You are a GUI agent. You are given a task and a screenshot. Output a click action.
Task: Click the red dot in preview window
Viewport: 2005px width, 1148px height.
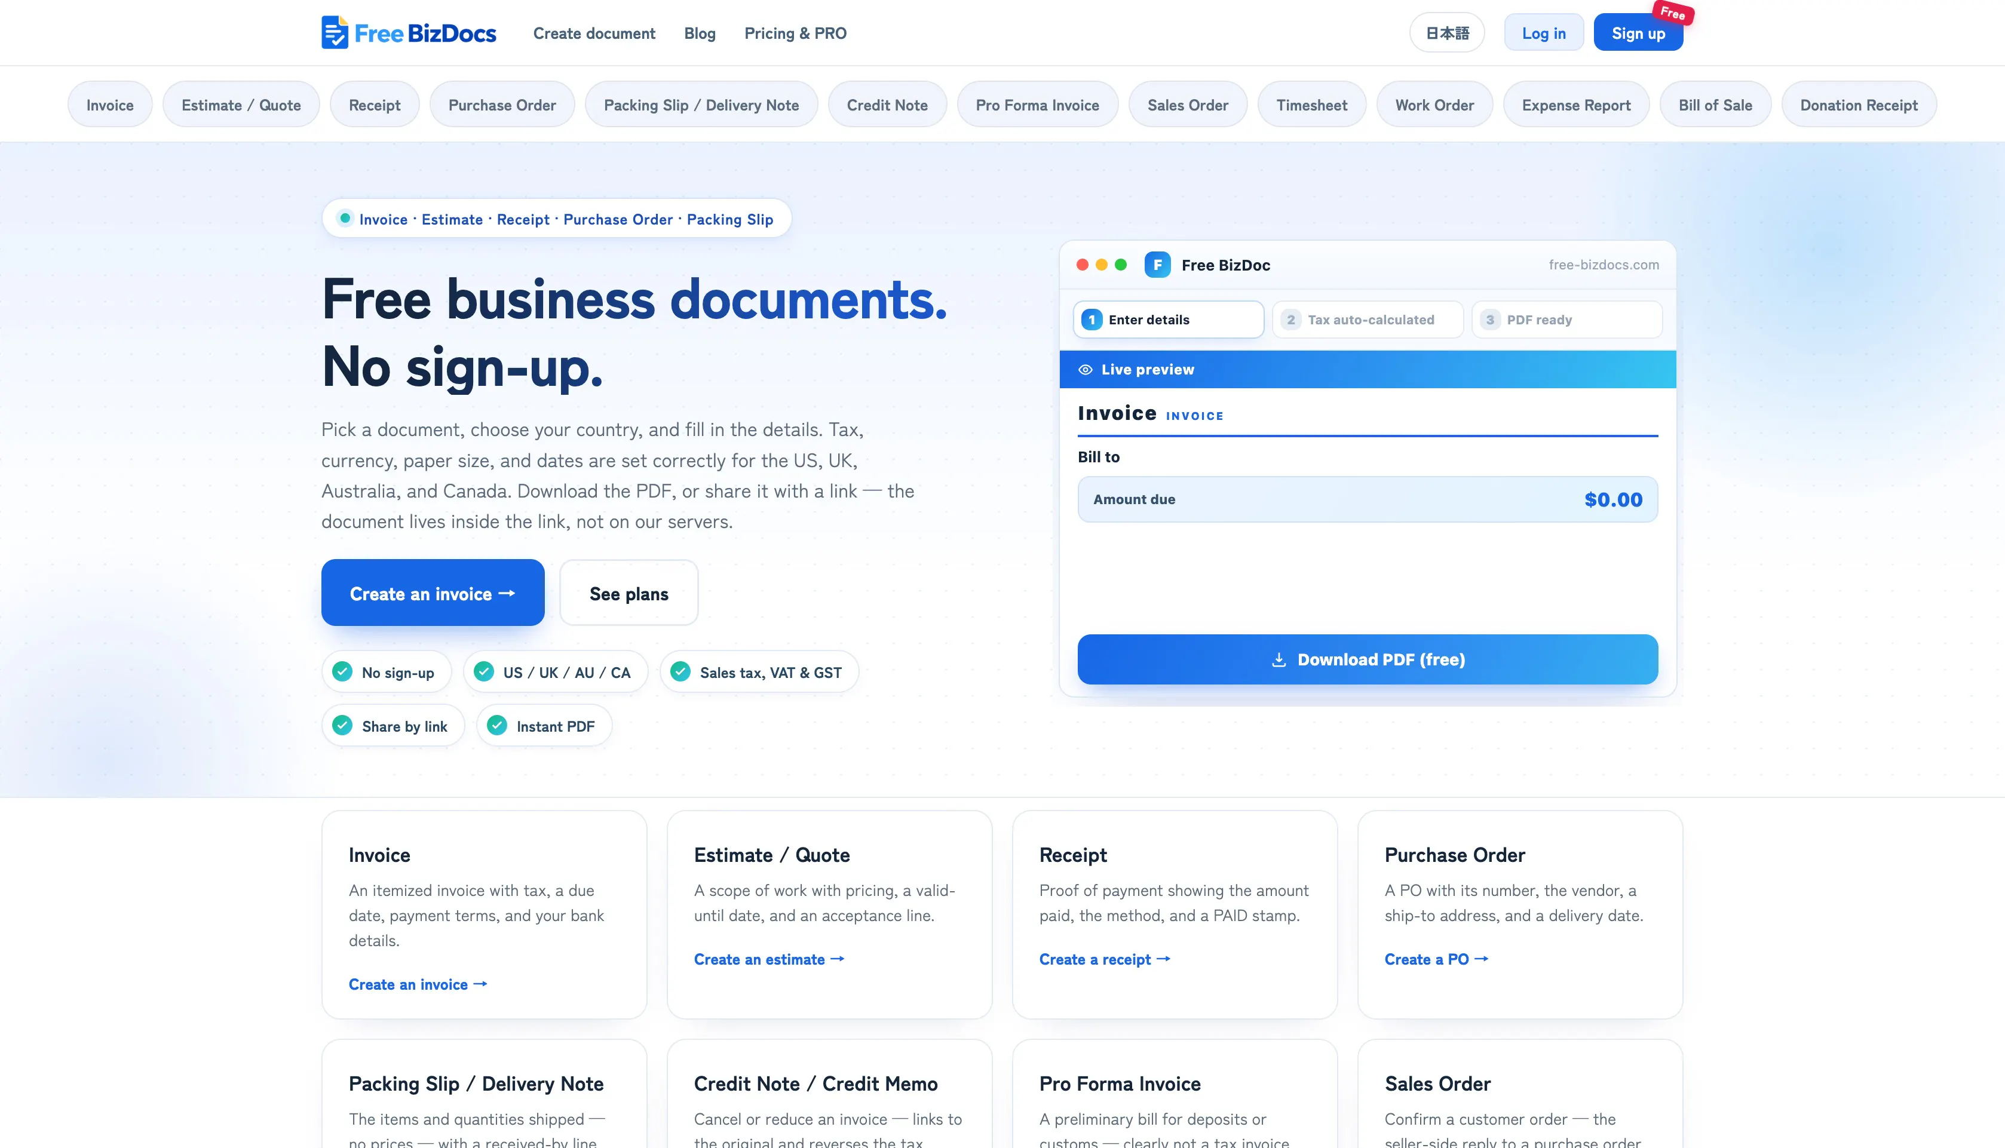click(1083, 265)
